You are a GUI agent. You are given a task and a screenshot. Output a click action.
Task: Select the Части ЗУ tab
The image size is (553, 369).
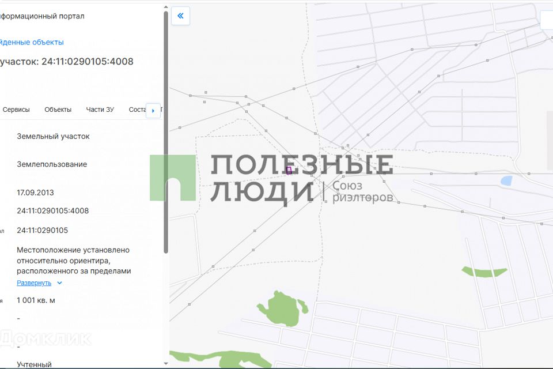tap(100, 110)
